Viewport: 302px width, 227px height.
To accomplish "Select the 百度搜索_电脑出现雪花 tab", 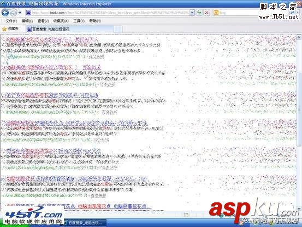I will (x=69, y=29).
